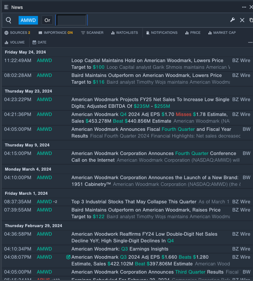Click AMWD ticker at 04:23:22PM row
Screen dimensions: 253x281
[44, 100]
